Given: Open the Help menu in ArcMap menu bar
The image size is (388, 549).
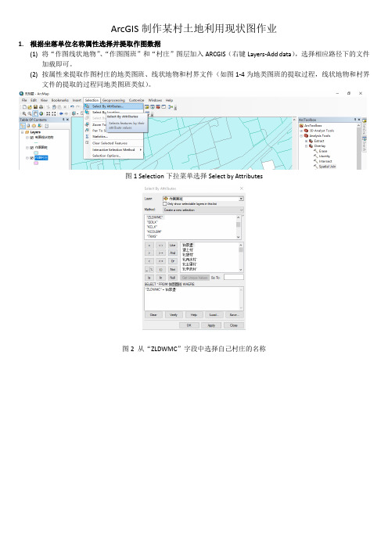Looking at the screenshot, I should [169, 100].
